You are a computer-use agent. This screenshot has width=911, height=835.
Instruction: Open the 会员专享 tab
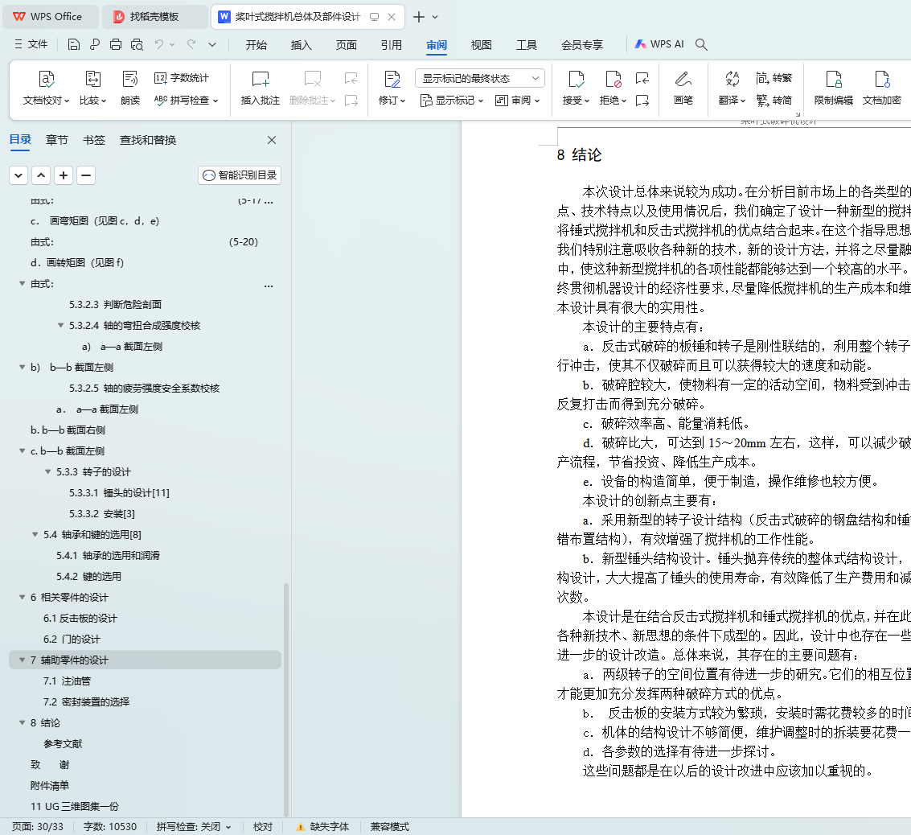581,45
